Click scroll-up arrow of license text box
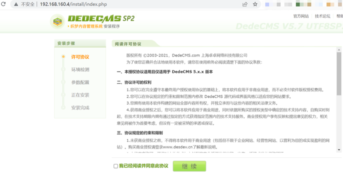343x192 pixels. (x=339, y=50)
